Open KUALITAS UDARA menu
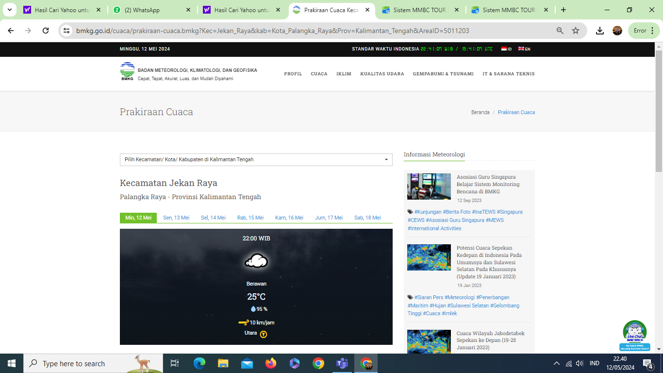The width and height of the screenshot is (663, 373). (x=382, y=74)
